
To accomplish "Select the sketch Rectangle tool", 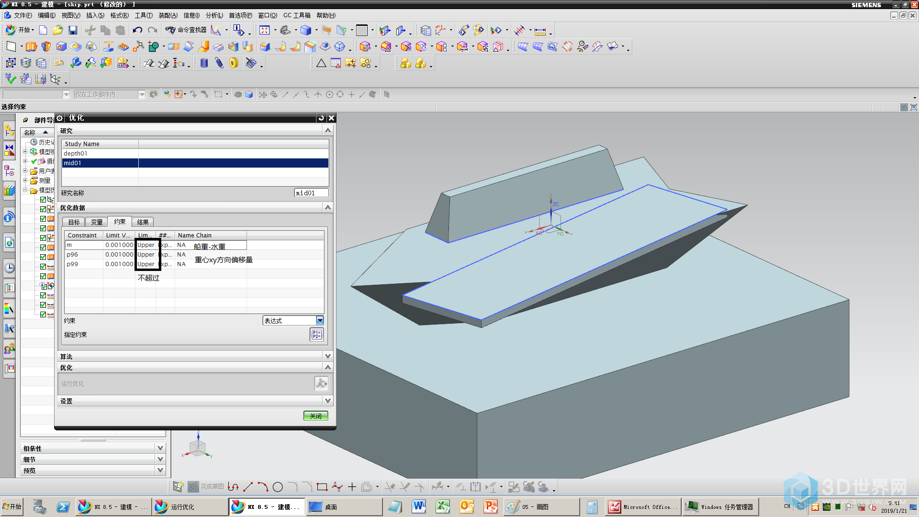I will point(322,487).
